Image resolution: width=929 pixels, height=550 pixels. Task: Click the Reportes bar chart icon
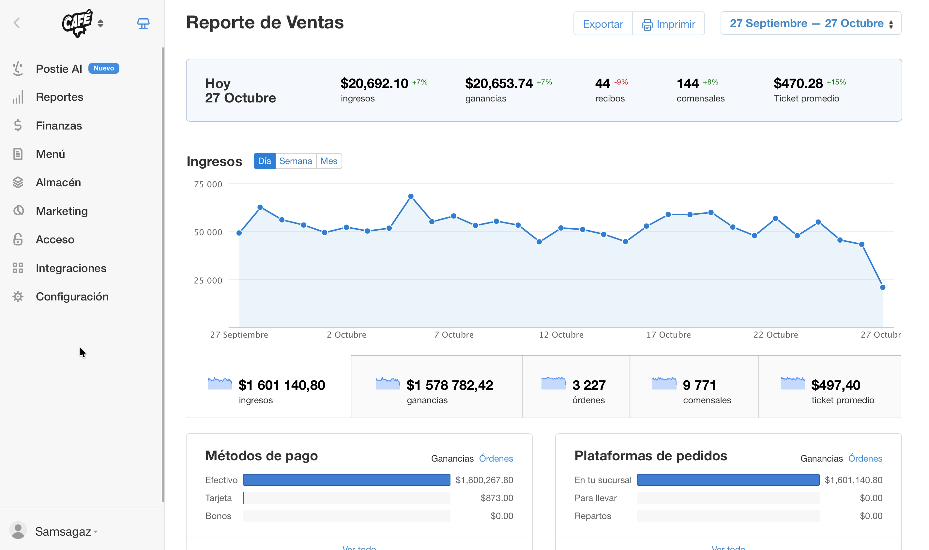[x=18, y=97]
